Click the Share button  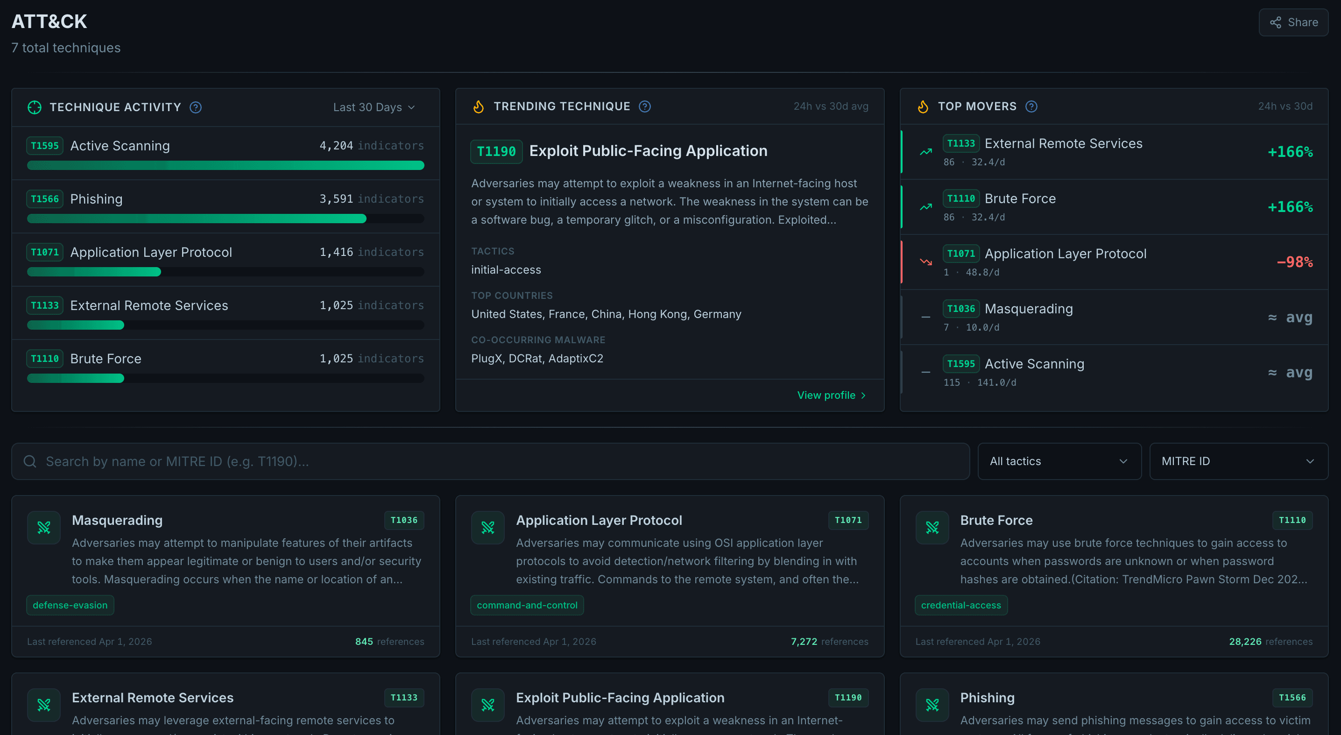coord(1293,22)
